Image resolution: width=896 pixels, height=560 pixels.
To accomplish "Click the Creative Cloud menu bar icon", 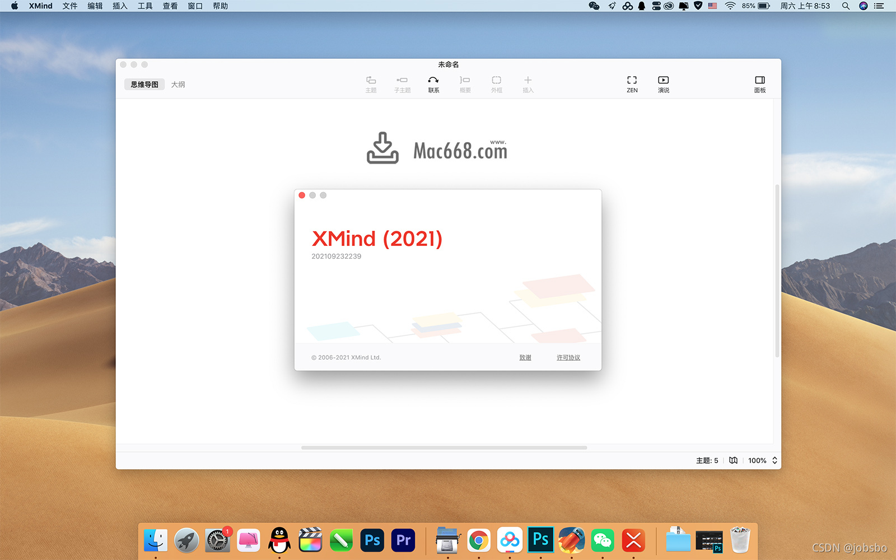I will click(669, 6).
